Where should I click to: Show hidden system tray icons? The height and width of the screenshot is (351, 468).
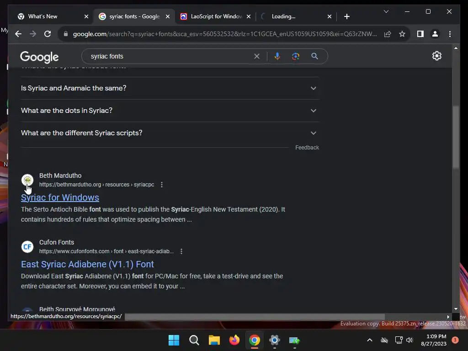coord(369,340)
